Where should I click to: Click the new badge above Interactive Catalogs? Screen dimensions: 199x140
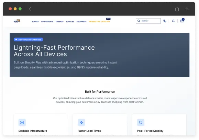point(108,19)
